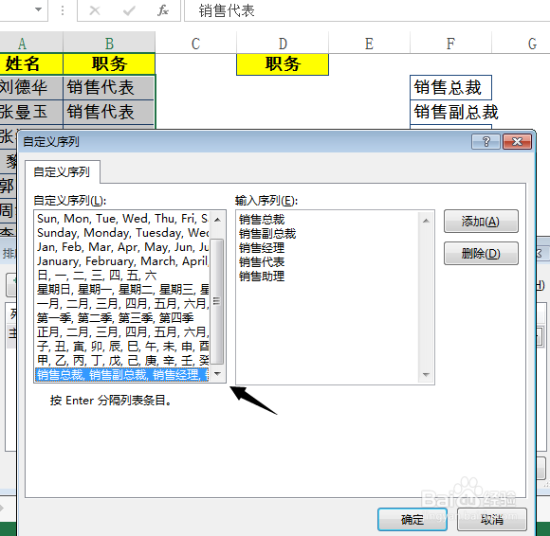Select the 一月, 二月, 三月 list entry
This screenshot has height=536, width=550.
tap(122, 304)
